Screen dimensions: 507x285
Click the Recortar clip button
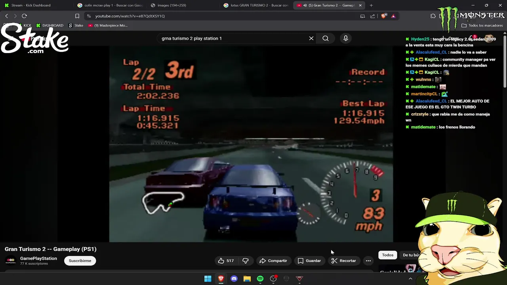(x=344, y=261)
